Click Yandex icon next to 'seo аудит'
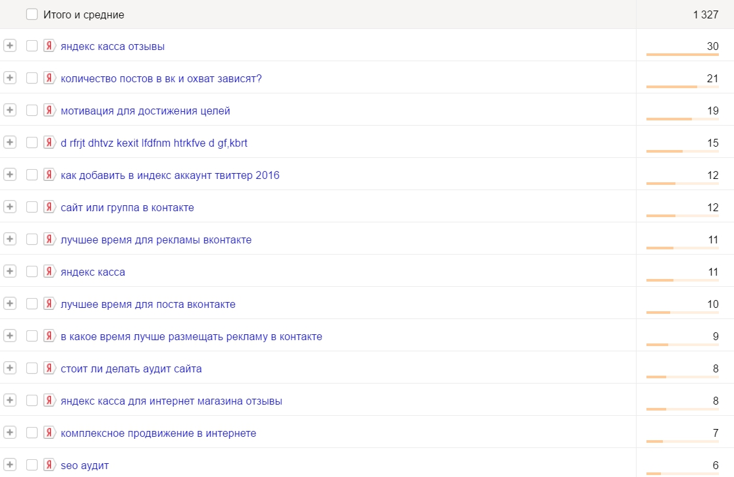This screenshot has width=734, height=477. tap(49, 465)
